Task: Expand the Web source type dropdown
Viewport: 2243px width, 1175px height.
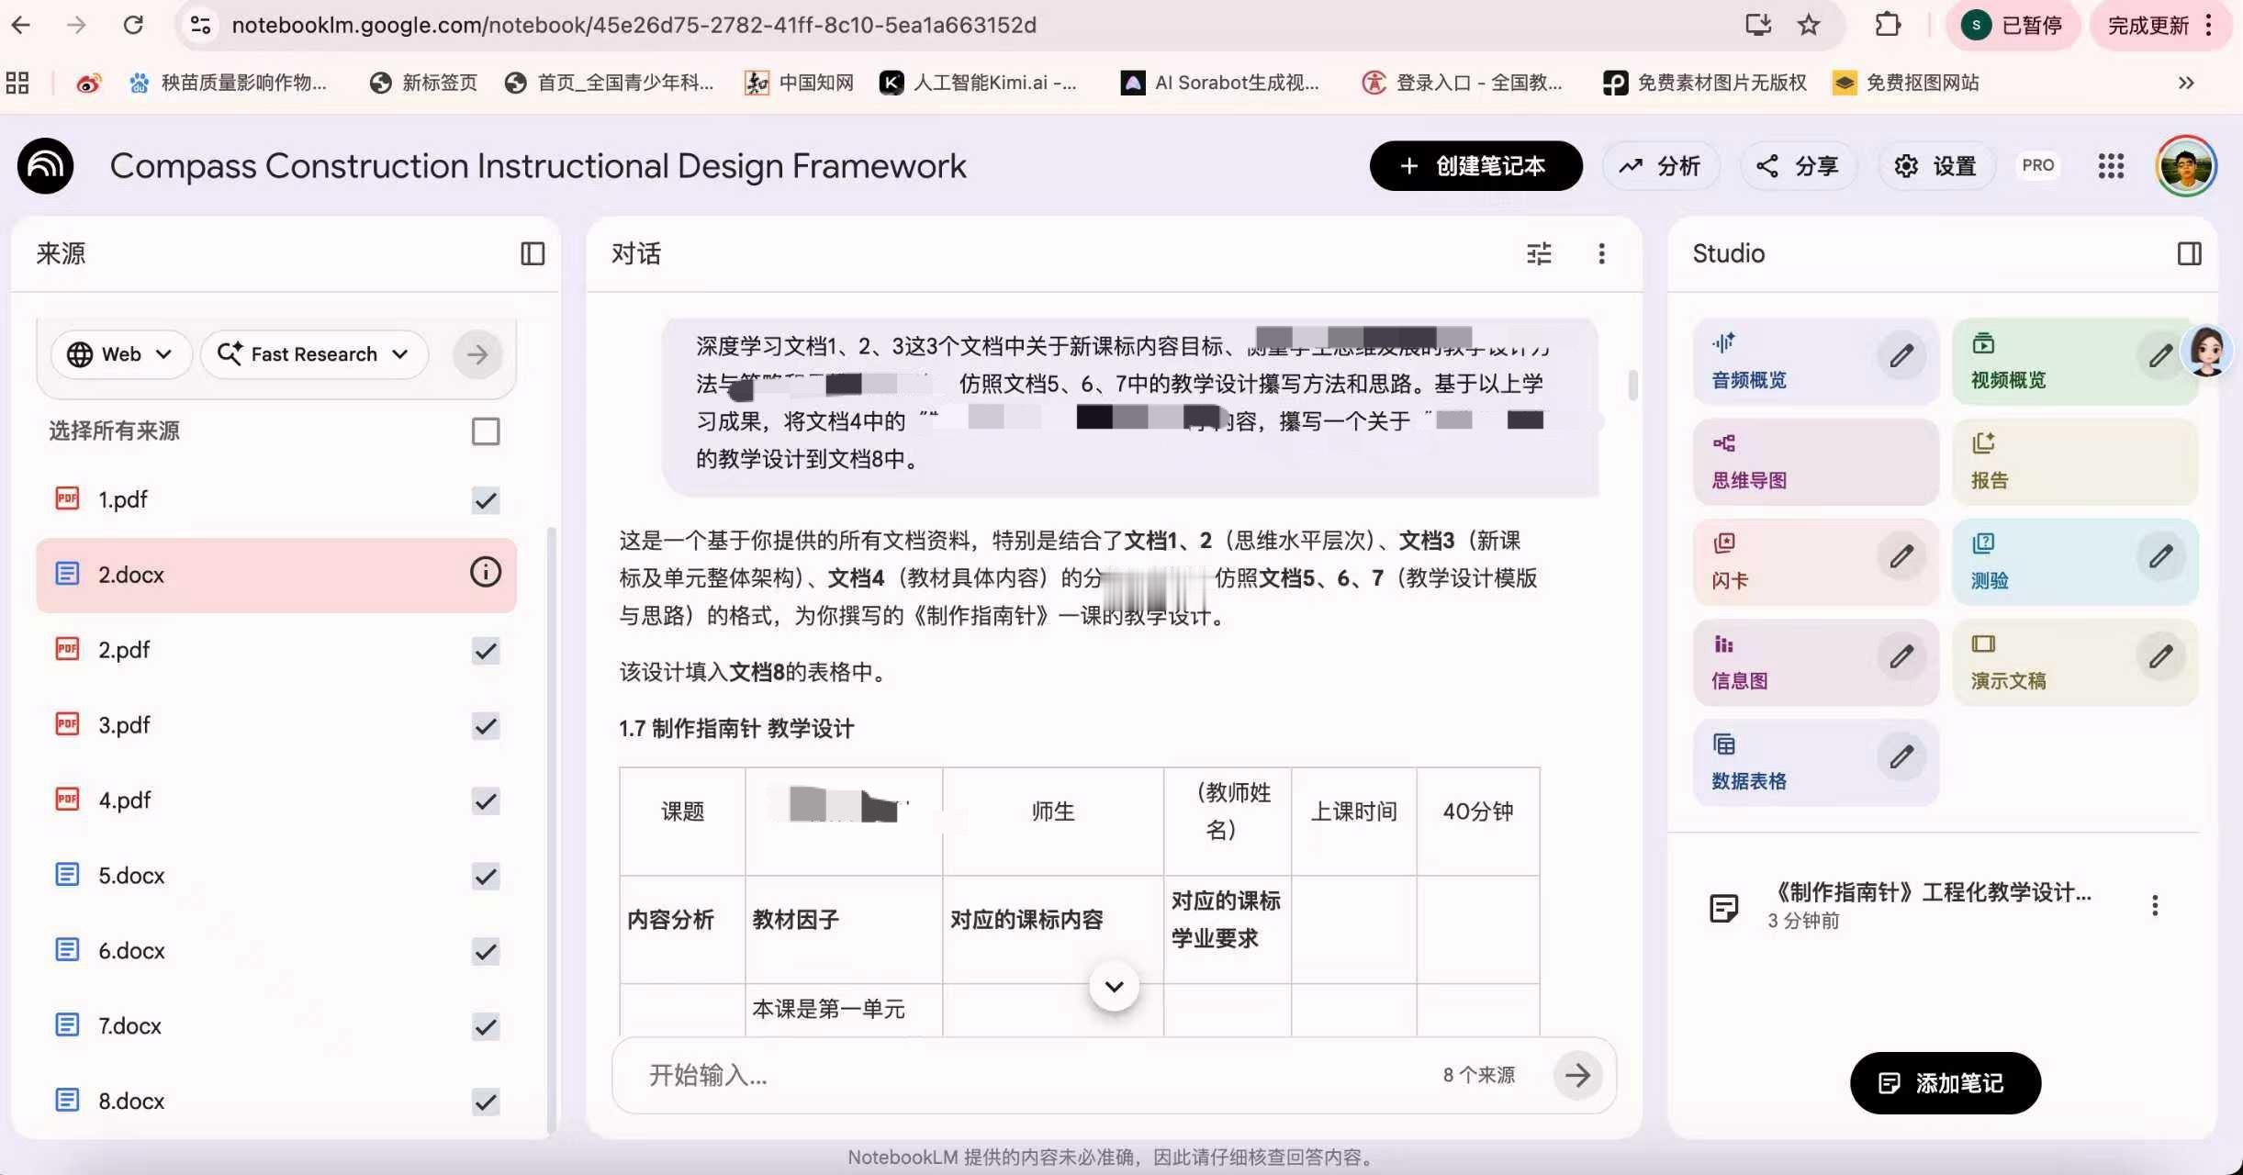Action: (121, 354)
